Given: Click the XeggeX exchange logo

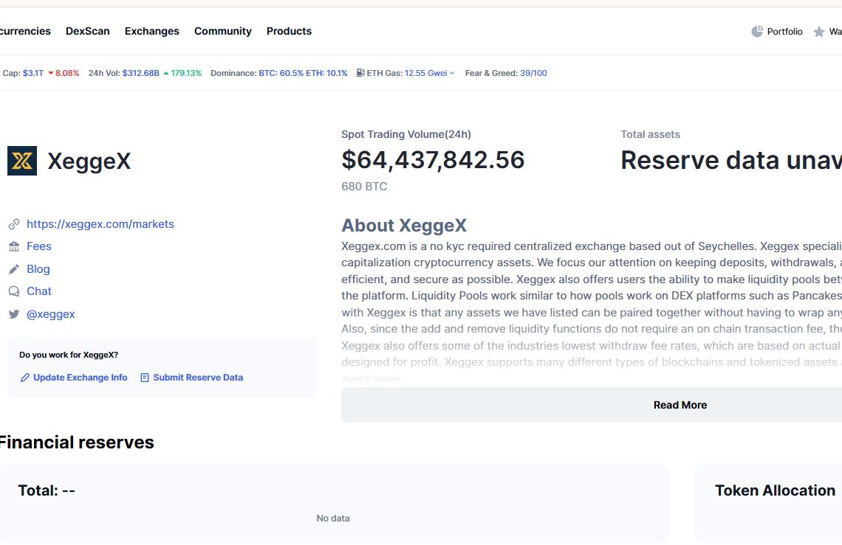Looking at the screenshot, I should (x=22, y=161).
